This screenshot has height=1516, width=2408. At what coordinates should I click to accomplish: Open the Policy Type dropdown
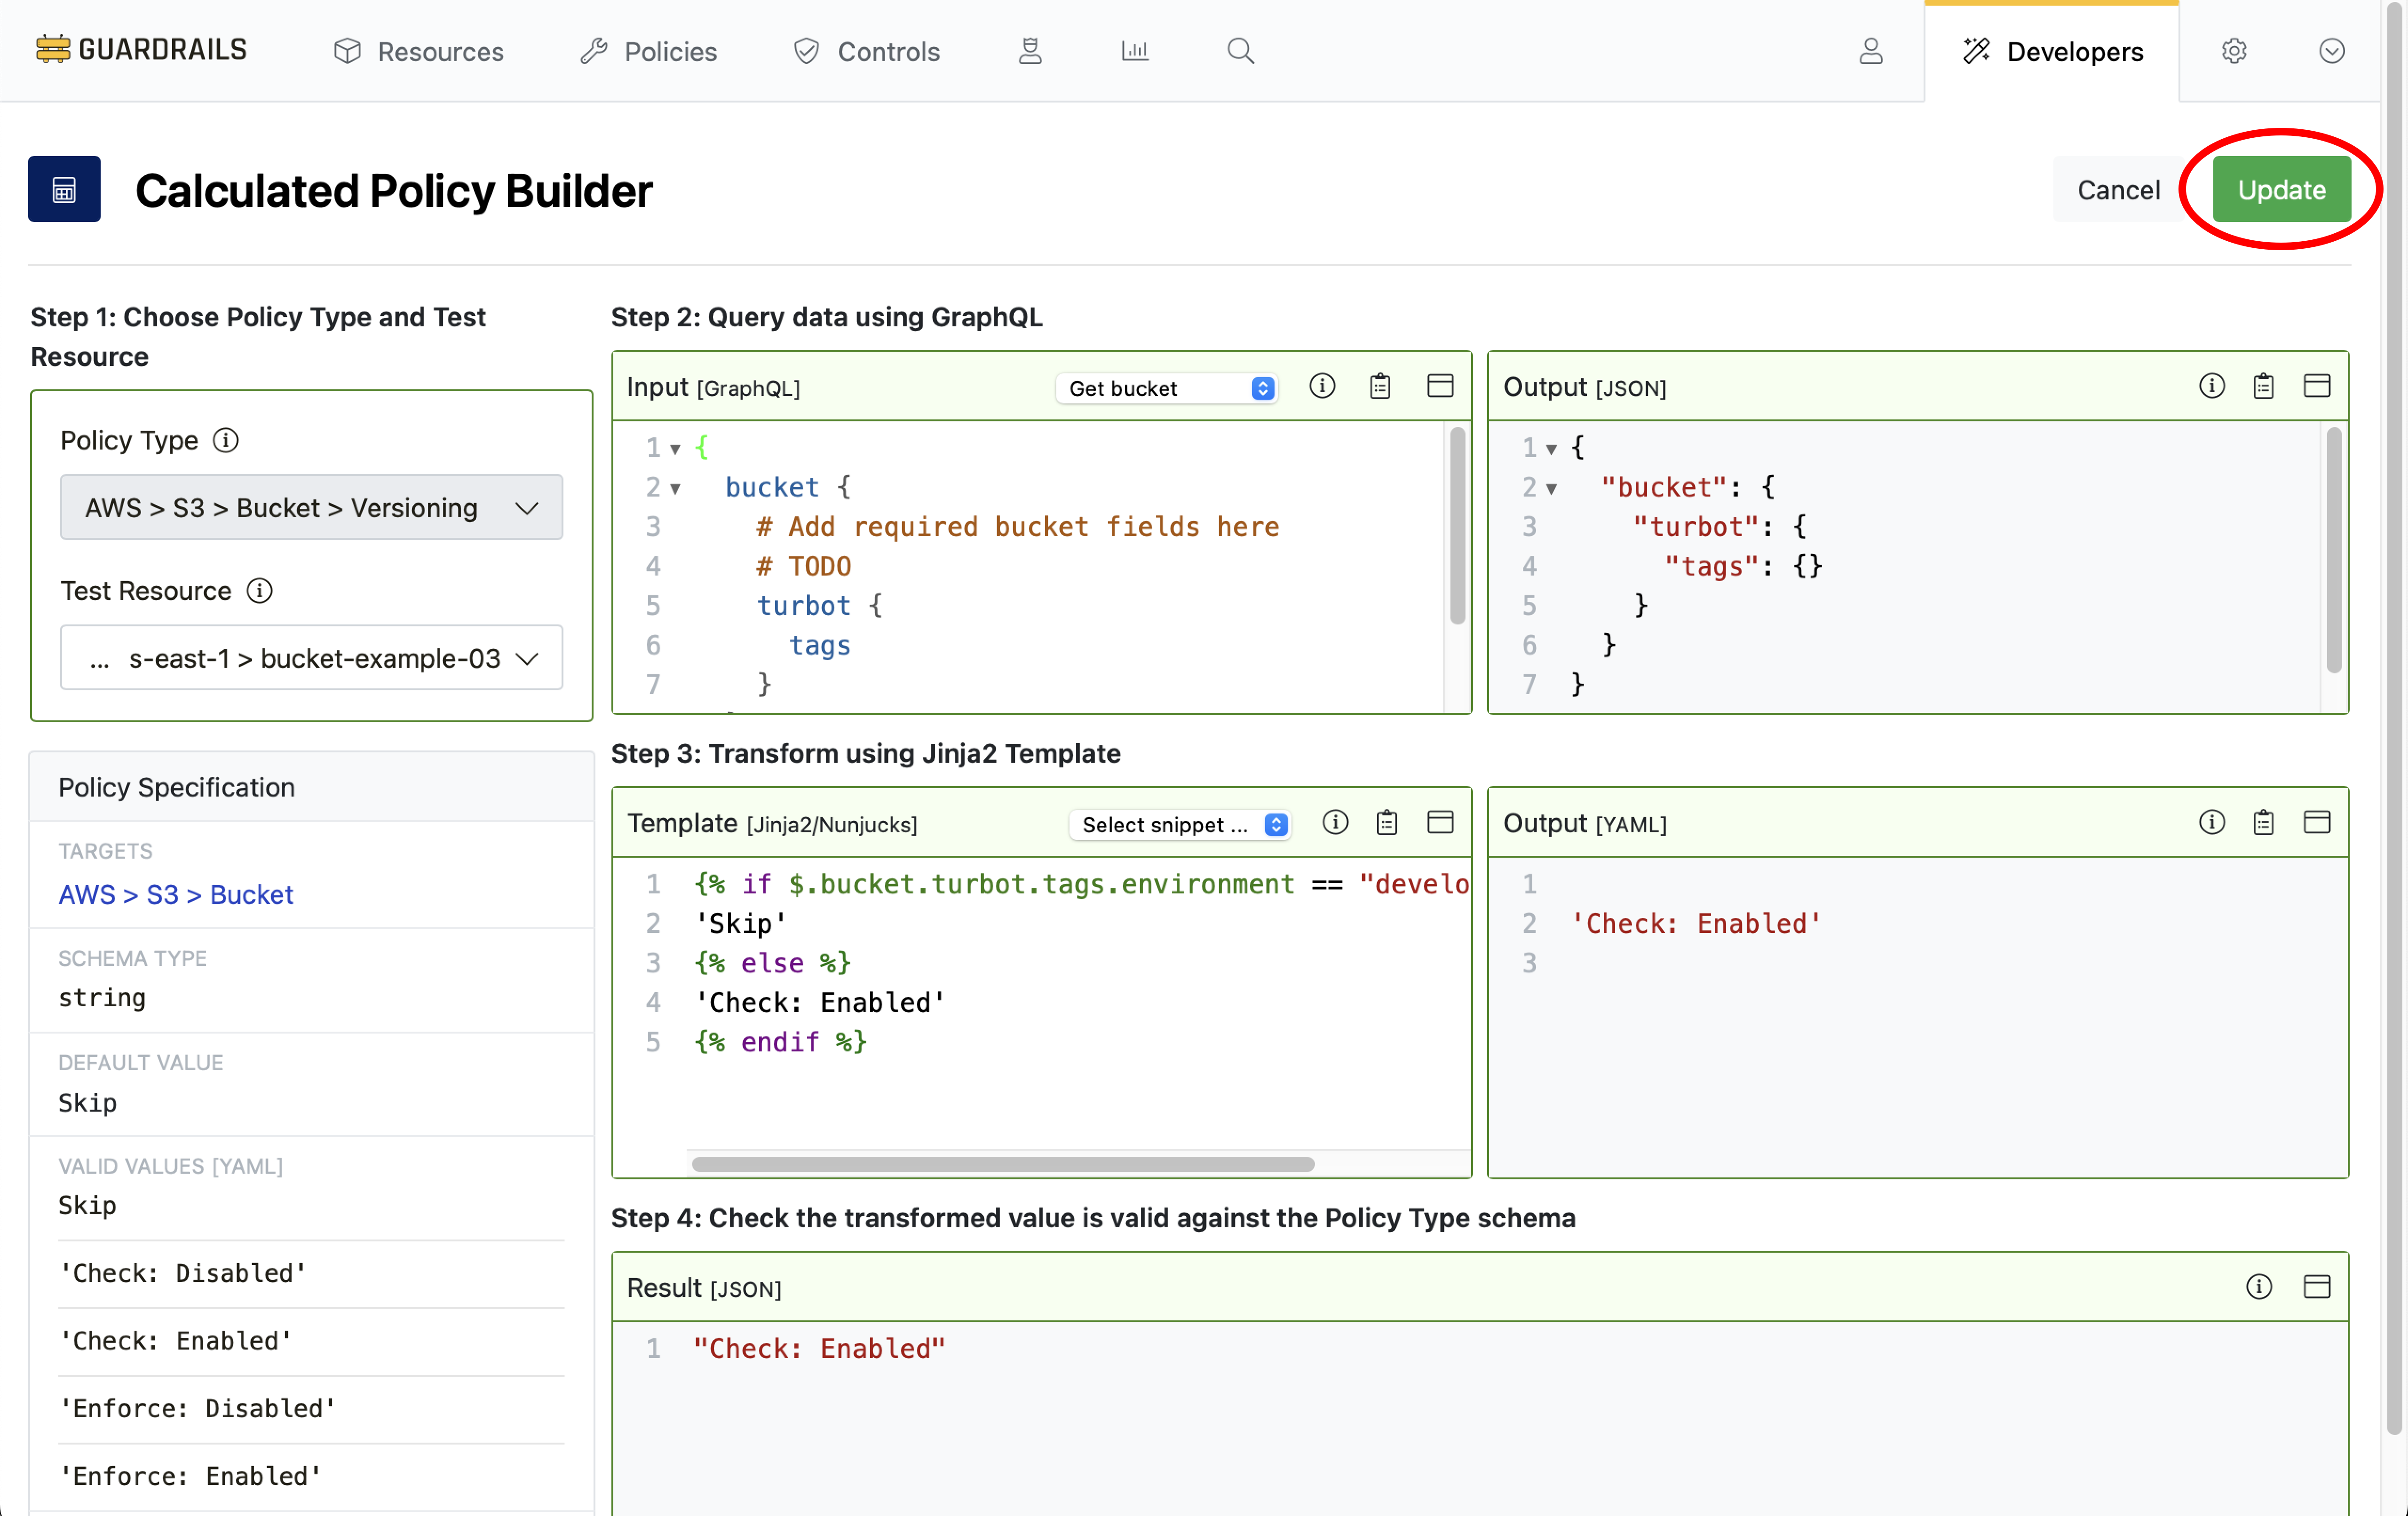point(311,507)
